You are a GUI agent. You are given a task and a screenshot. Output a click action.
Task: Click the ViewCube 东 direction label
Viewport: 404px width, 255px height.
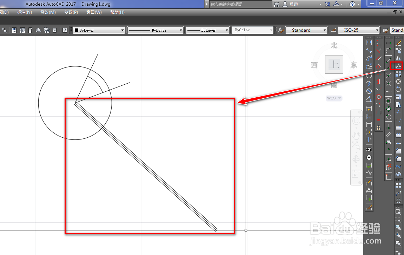coord(354,65)
